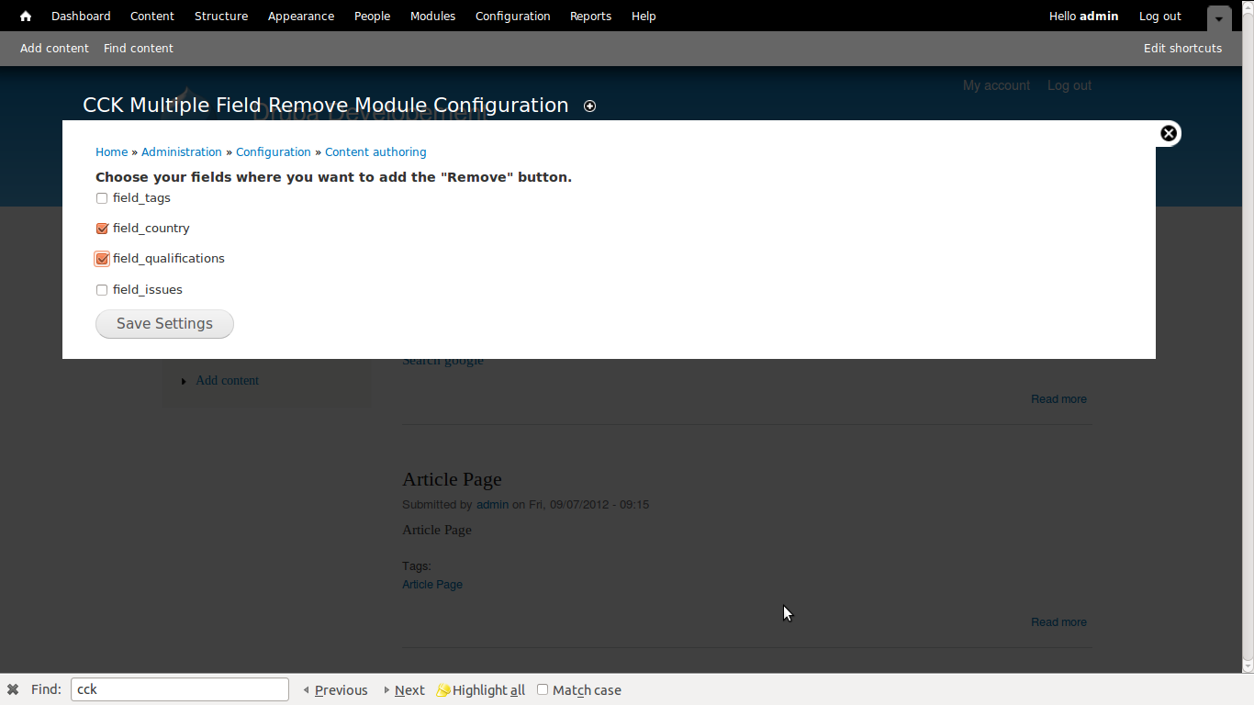This screenshot has width=1254, height=705.
Task: Follow the Content authoring breadcrumb link
Action: click(x=375, y=151)
